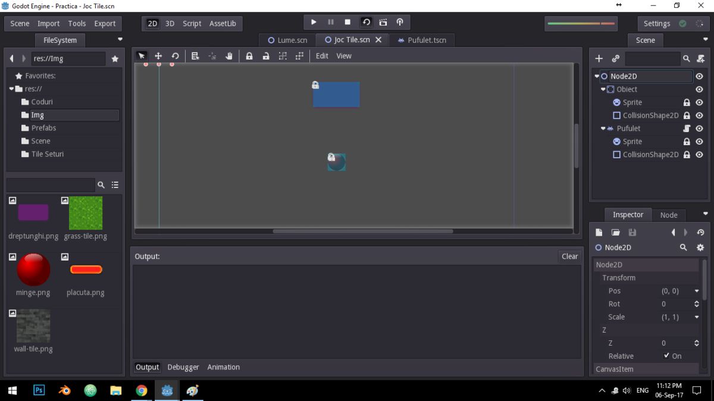
Task: Create new resource in Inspector
Action: point(599,232)
